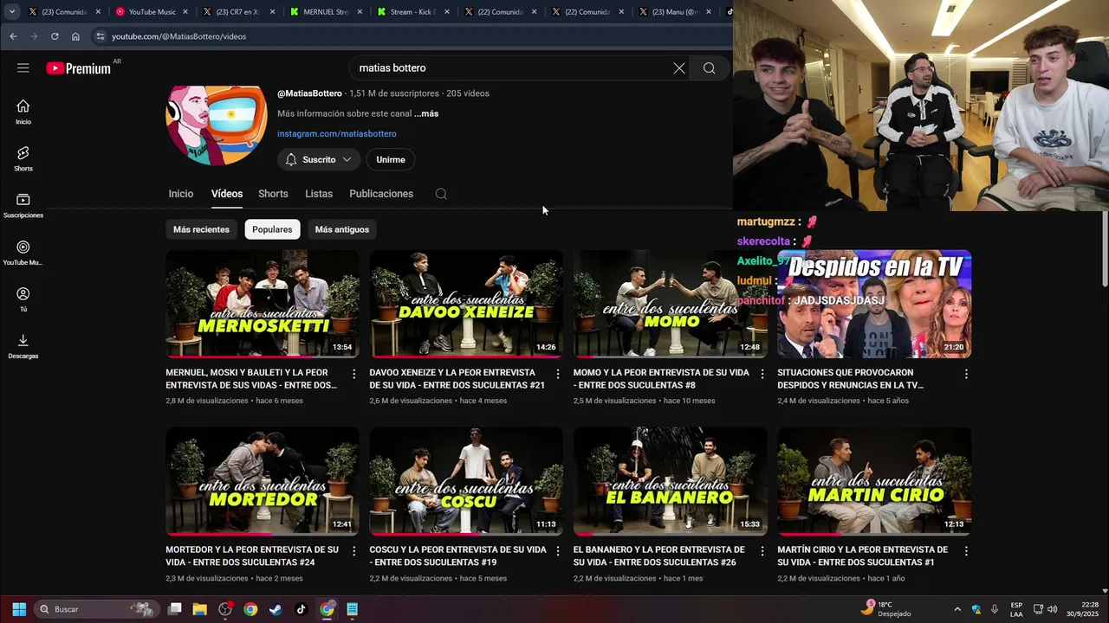View site information icon in address bar
This screenshot has height=623, width=1109.
(101, 36)
